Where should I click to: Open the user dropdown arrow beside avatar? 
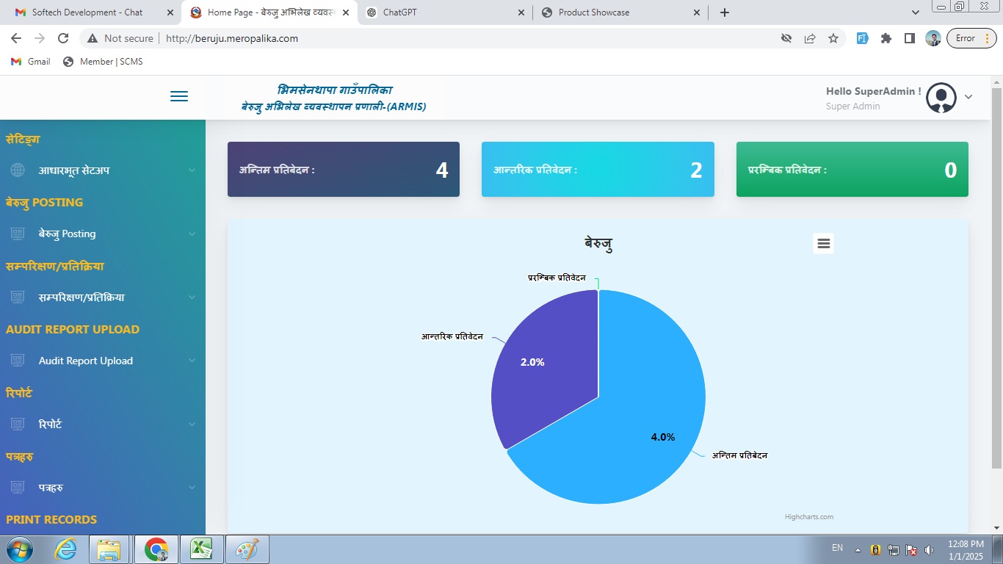coord(968,97)
